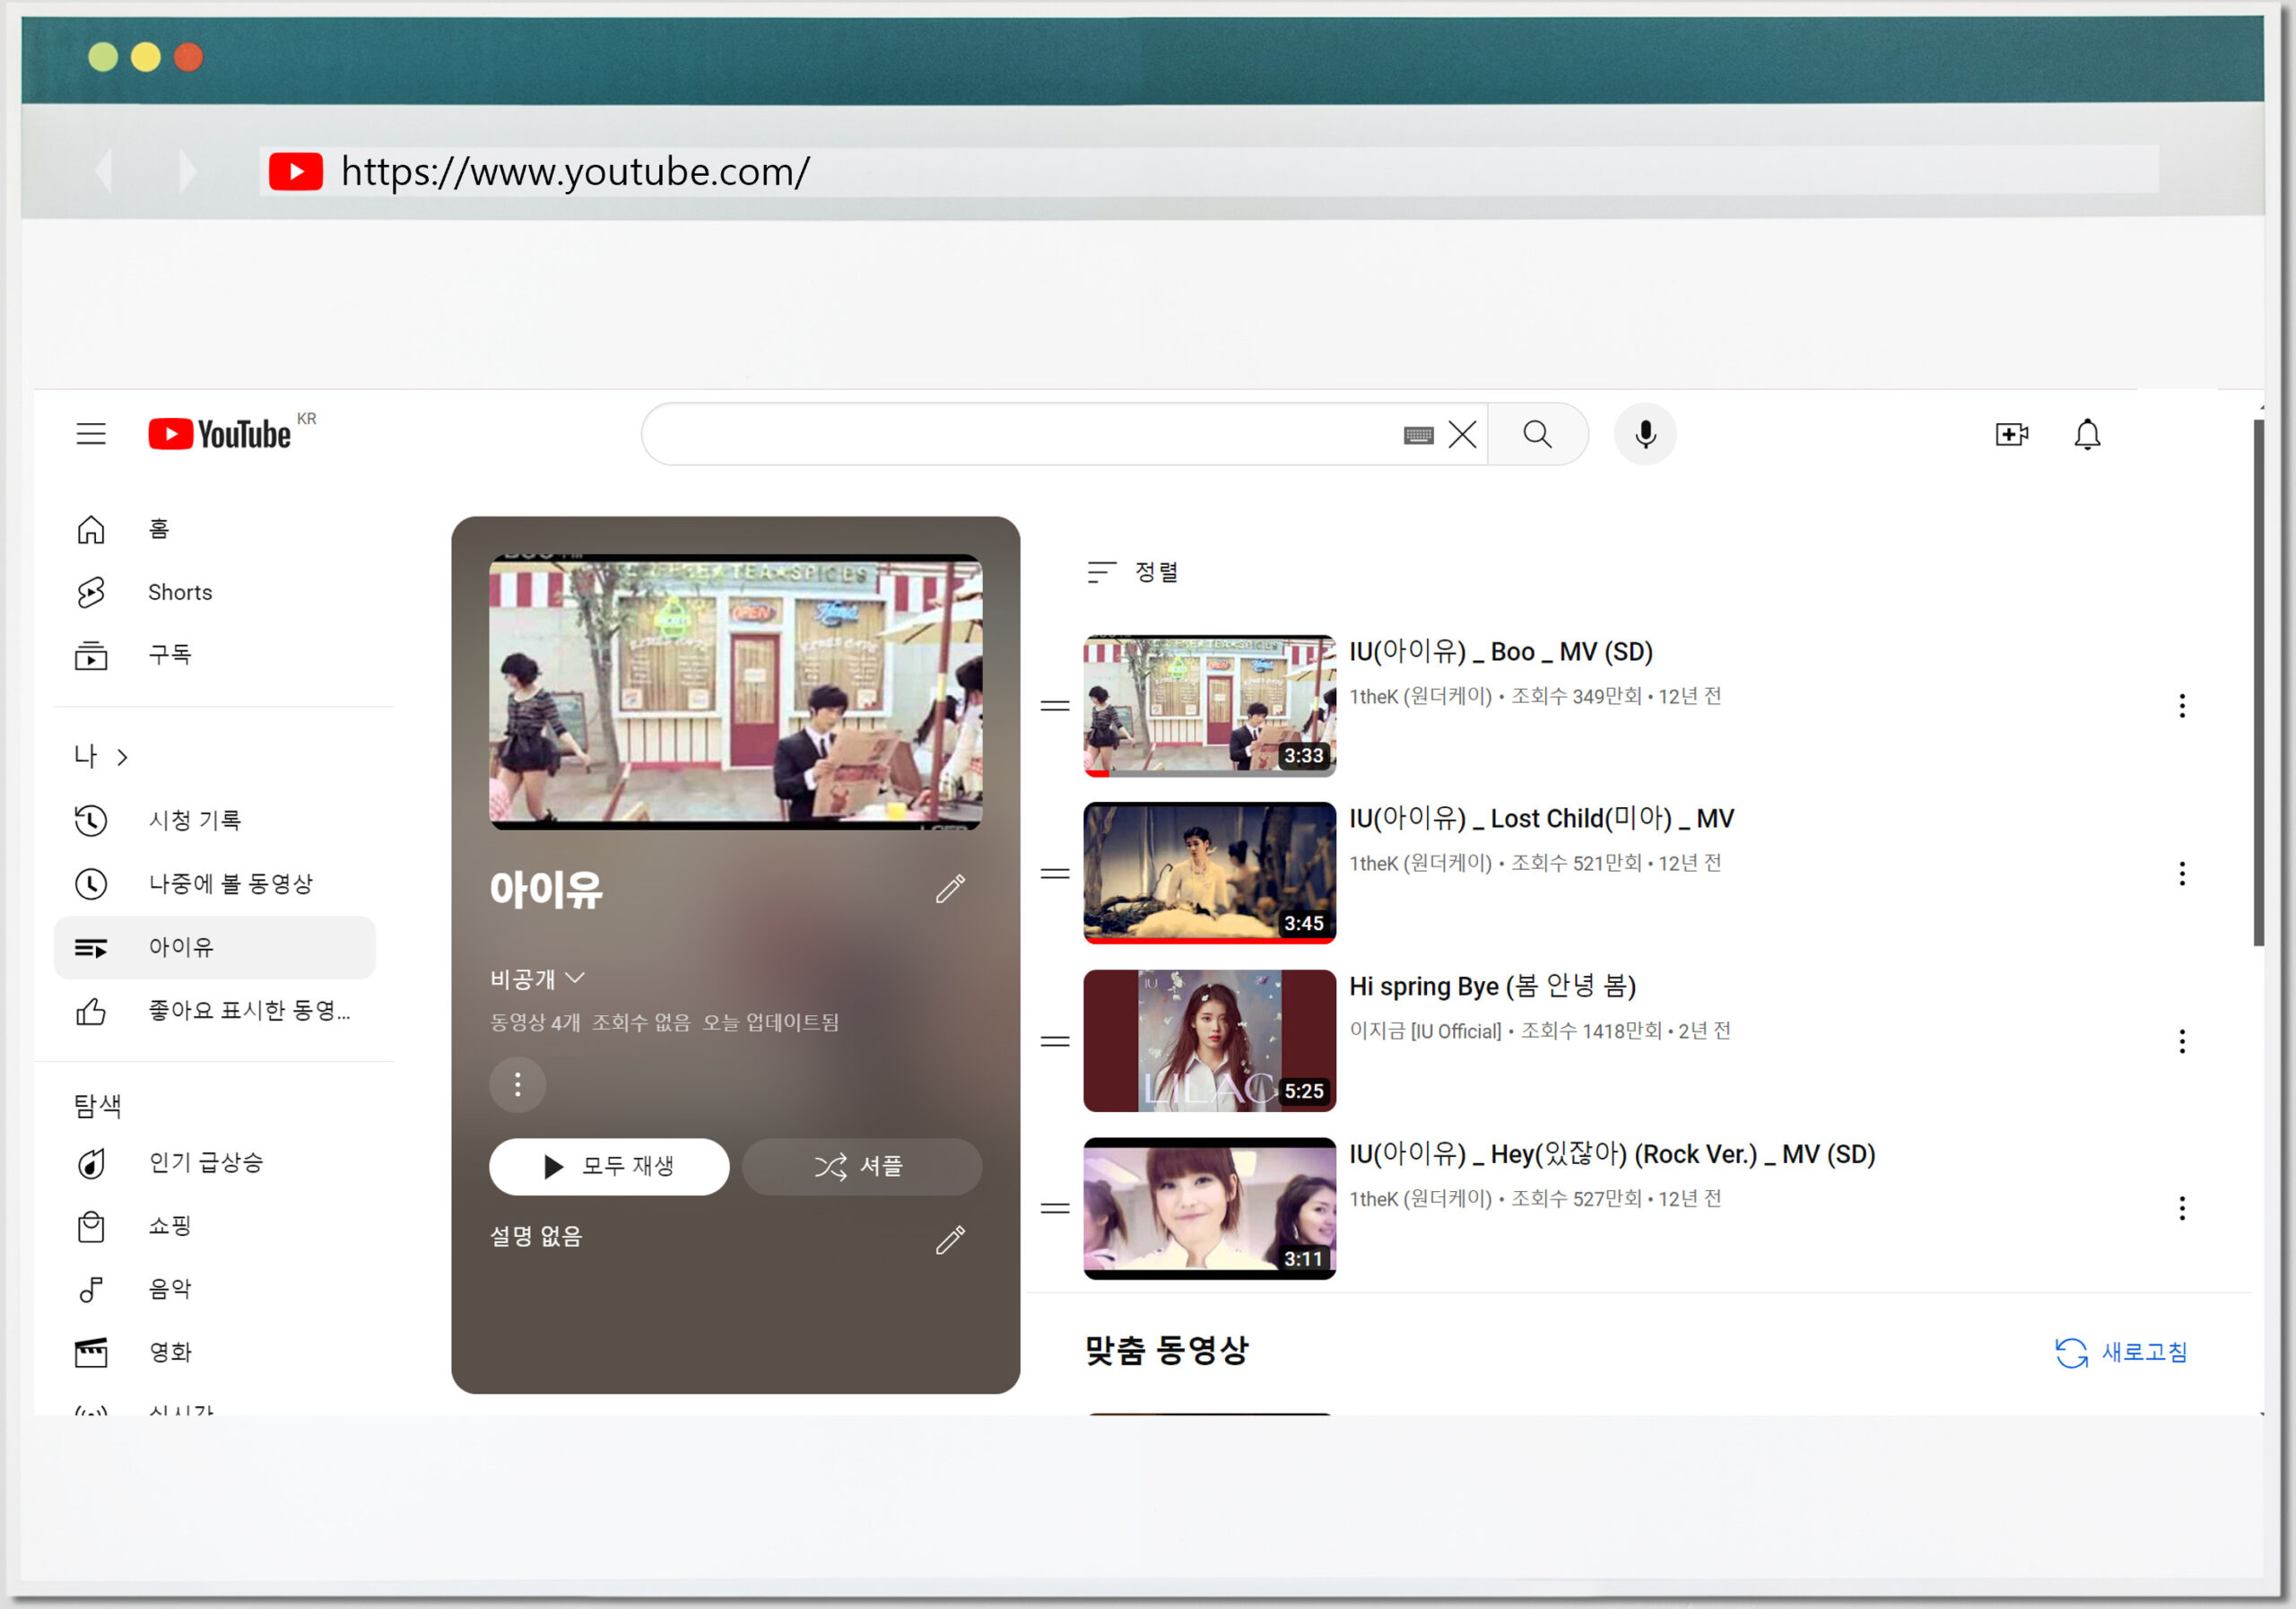Click the 맞춤 동영상 heading
The height and width of the screenshot is (1609, 2296).
[1166, 1351]
